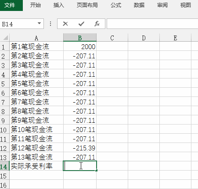The image size is (198, 189).
Task: Click the Select All corner triangle
Action: [x=5, y=38]
